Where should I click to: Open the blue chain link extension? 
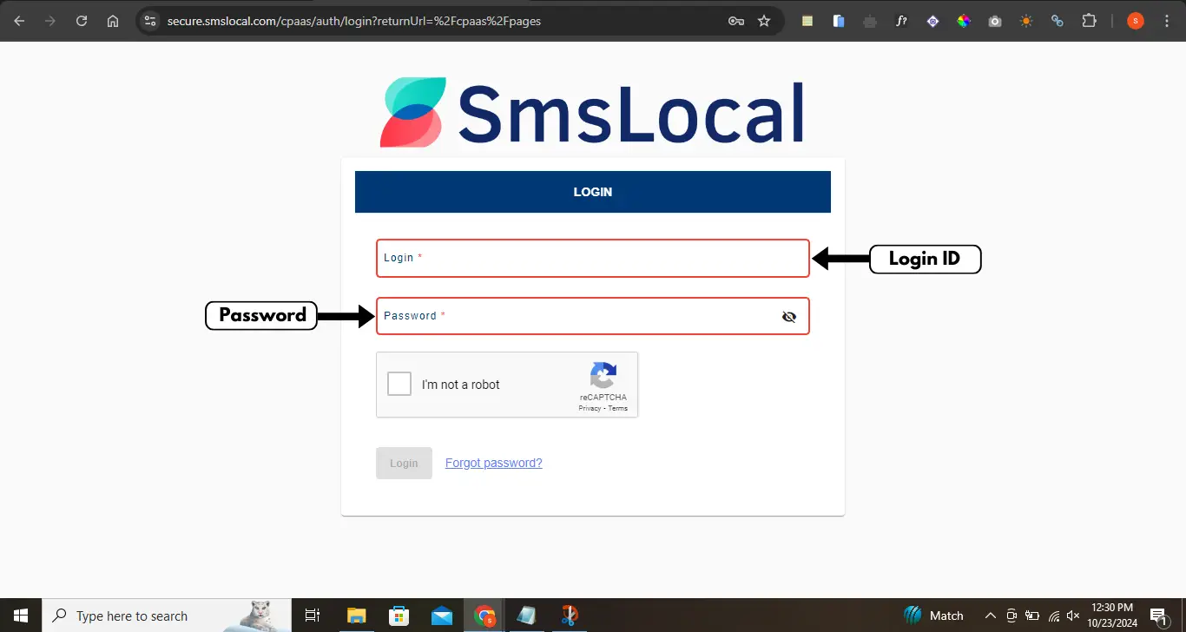pyautogui.click(x=1058, y=21)
